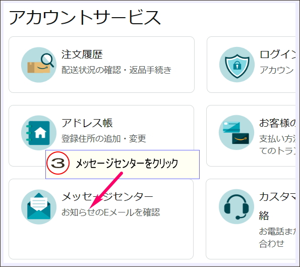Image resolution: width=300 pixels, height=267 pixels.
Task: Click the login security shield icon
Action: click(x=237, y=65)
